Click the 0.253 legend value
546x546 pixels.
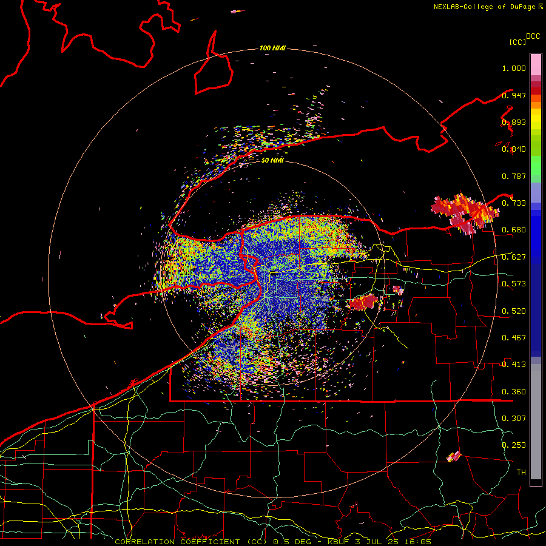514,445
